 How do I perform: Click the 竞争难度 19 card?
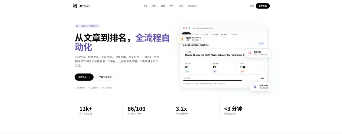click(224, 68)
